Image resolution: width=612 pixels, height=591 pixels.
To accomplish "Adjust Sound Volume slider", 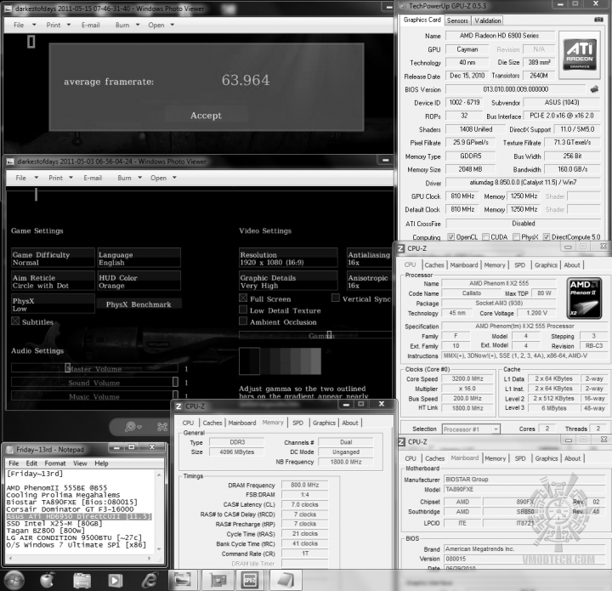I will coord(94,383).
